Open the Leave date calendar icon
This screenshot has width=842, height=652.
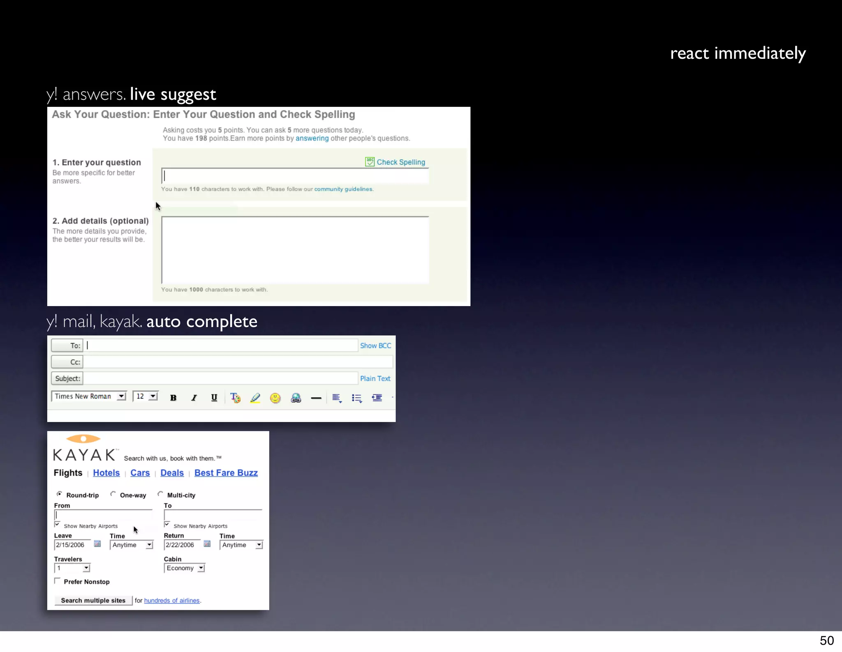97,544
